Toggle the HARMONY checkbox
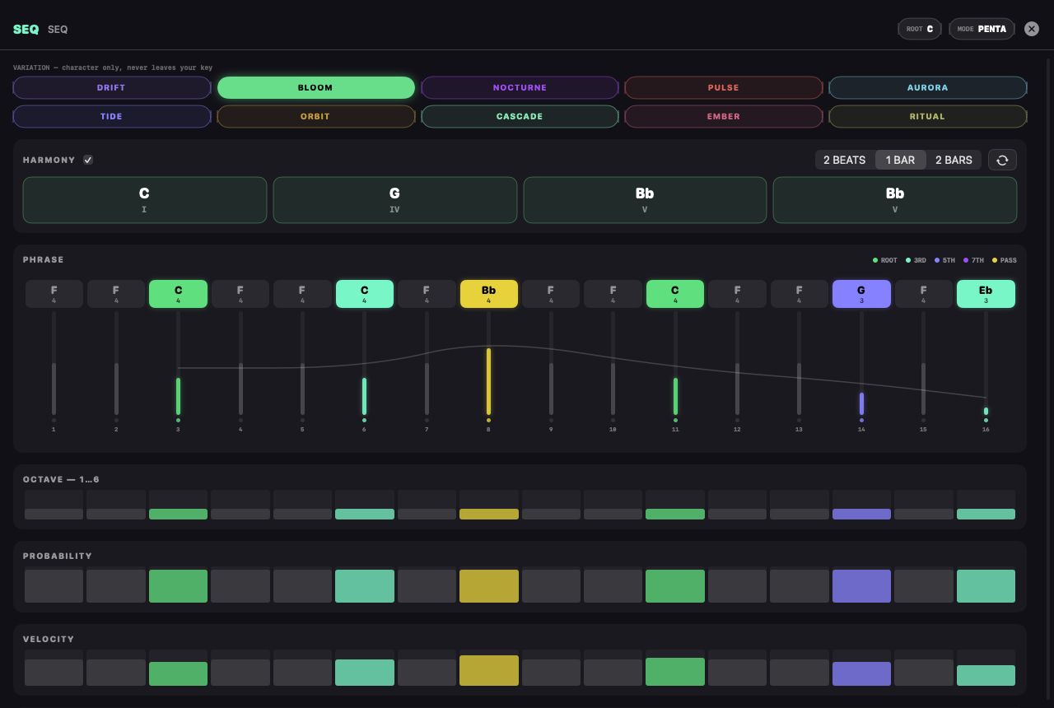 [x=88, y=160]
